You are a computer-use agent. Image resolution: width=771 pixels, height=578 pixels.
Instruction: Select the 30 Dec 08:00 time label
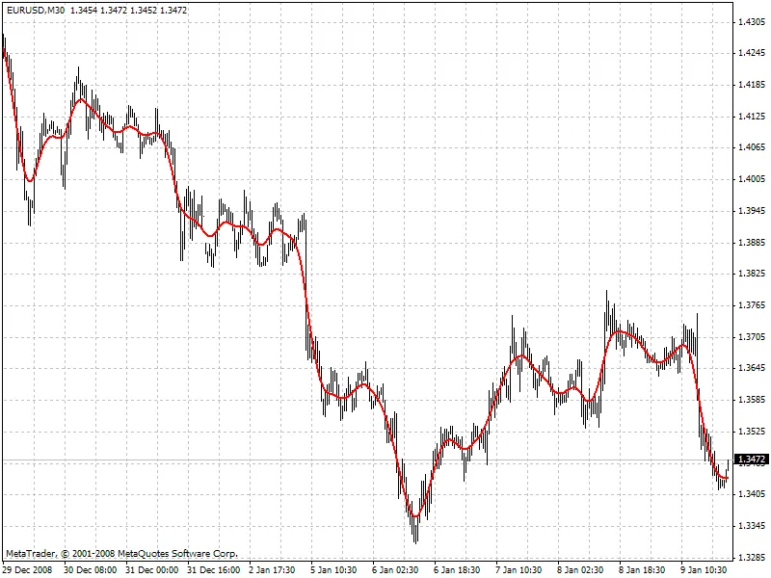pyautogui.click(x=91, y=570)
